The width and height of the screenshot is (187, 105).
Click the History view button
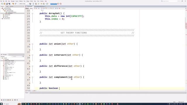(31, 8)
